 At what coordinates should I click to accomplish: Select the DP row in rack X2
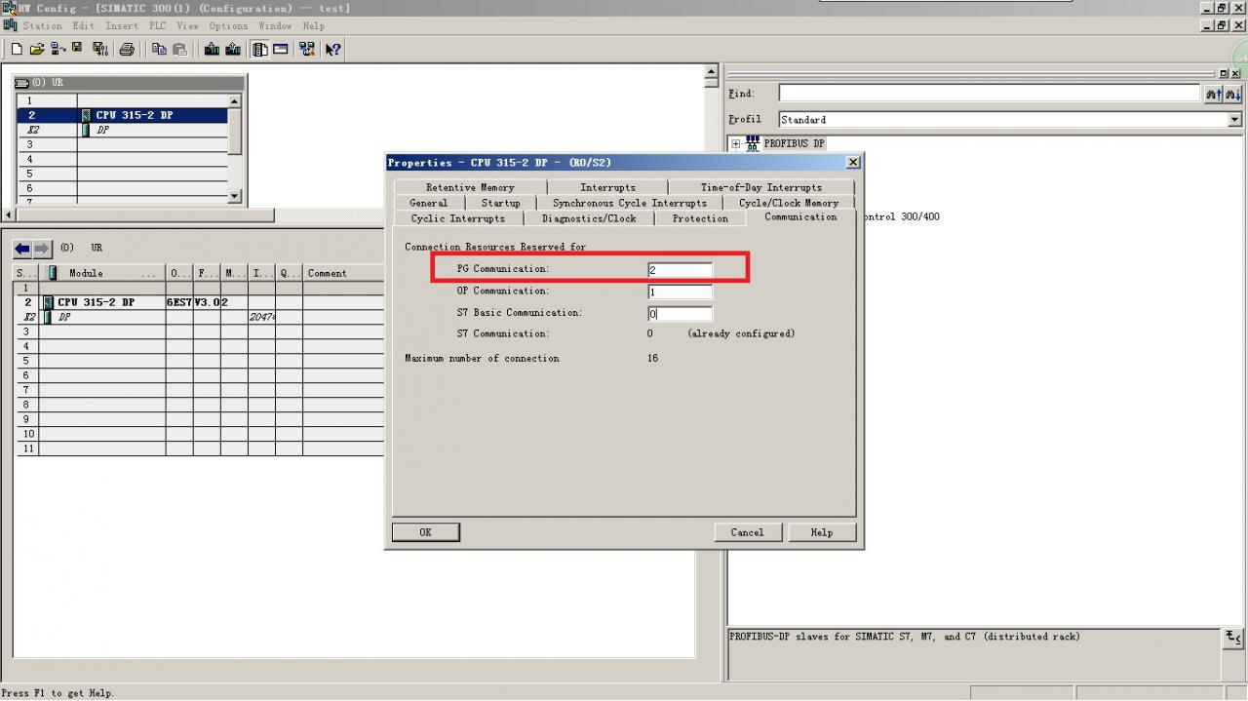[x=122, y=130]
